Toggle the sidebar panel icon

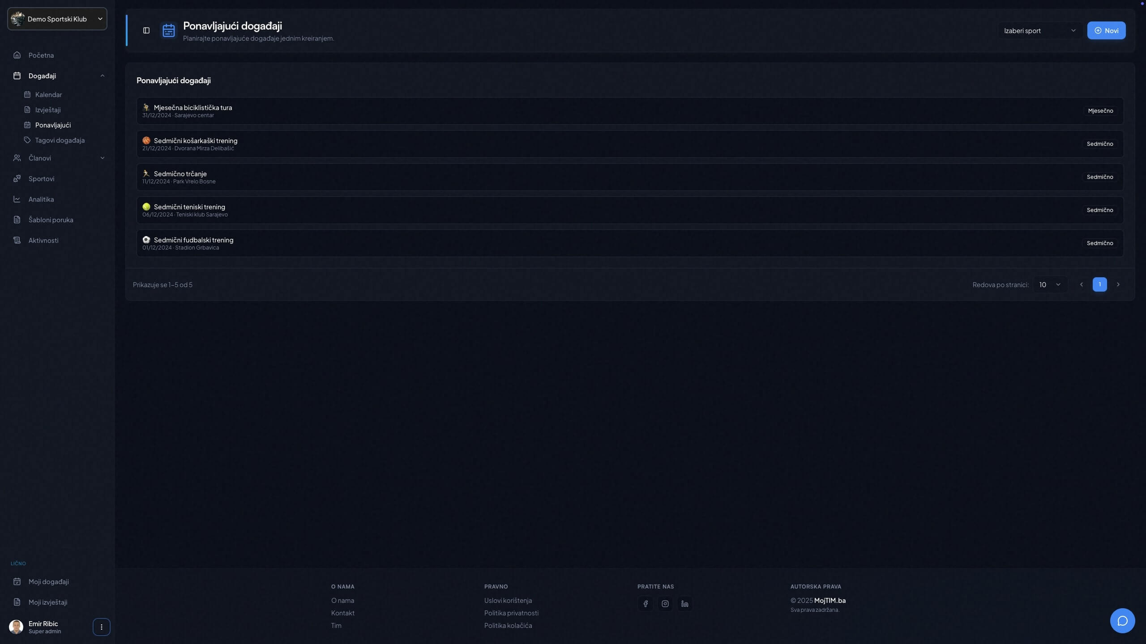[146, 30]
